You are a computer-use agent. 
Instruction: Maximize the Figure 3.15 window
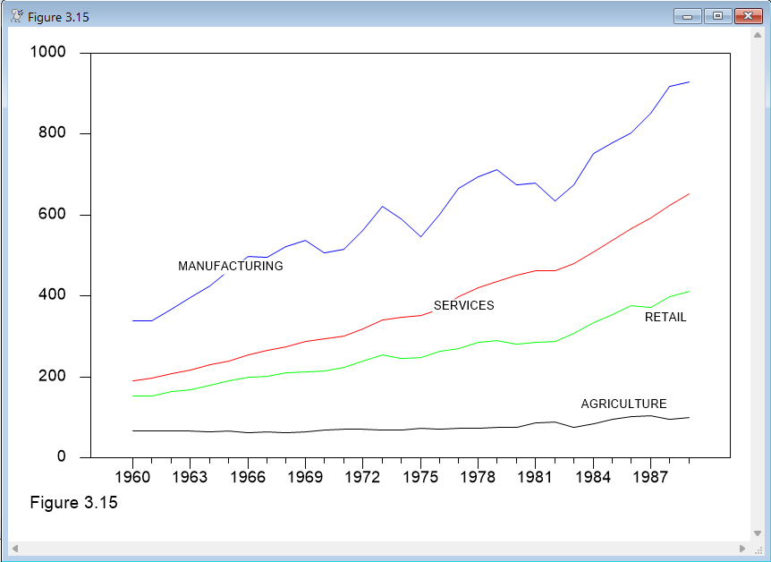pos(716,16)
